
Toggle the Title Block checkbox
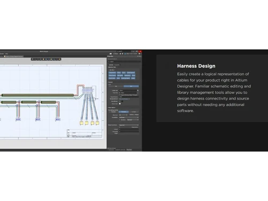pos(120,120)
